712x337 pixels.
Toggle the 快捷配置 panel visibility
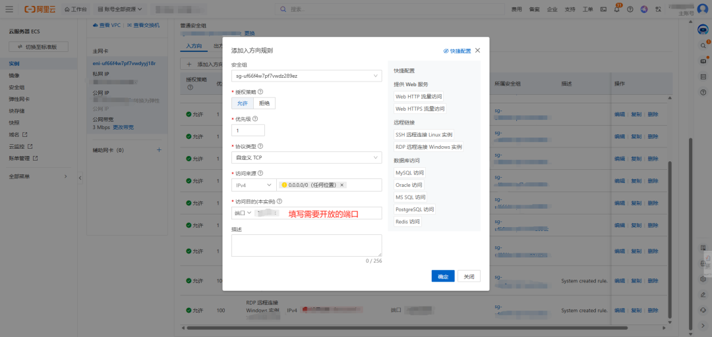(x=457, y=51)
